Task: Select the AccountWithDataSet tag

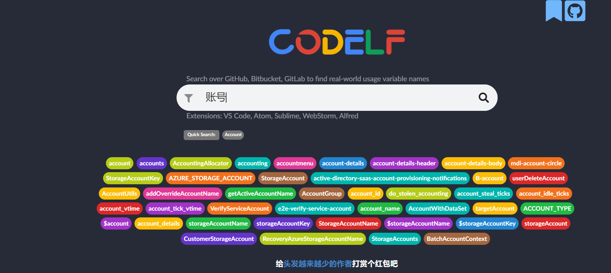Action: click(x=438, y=208)
